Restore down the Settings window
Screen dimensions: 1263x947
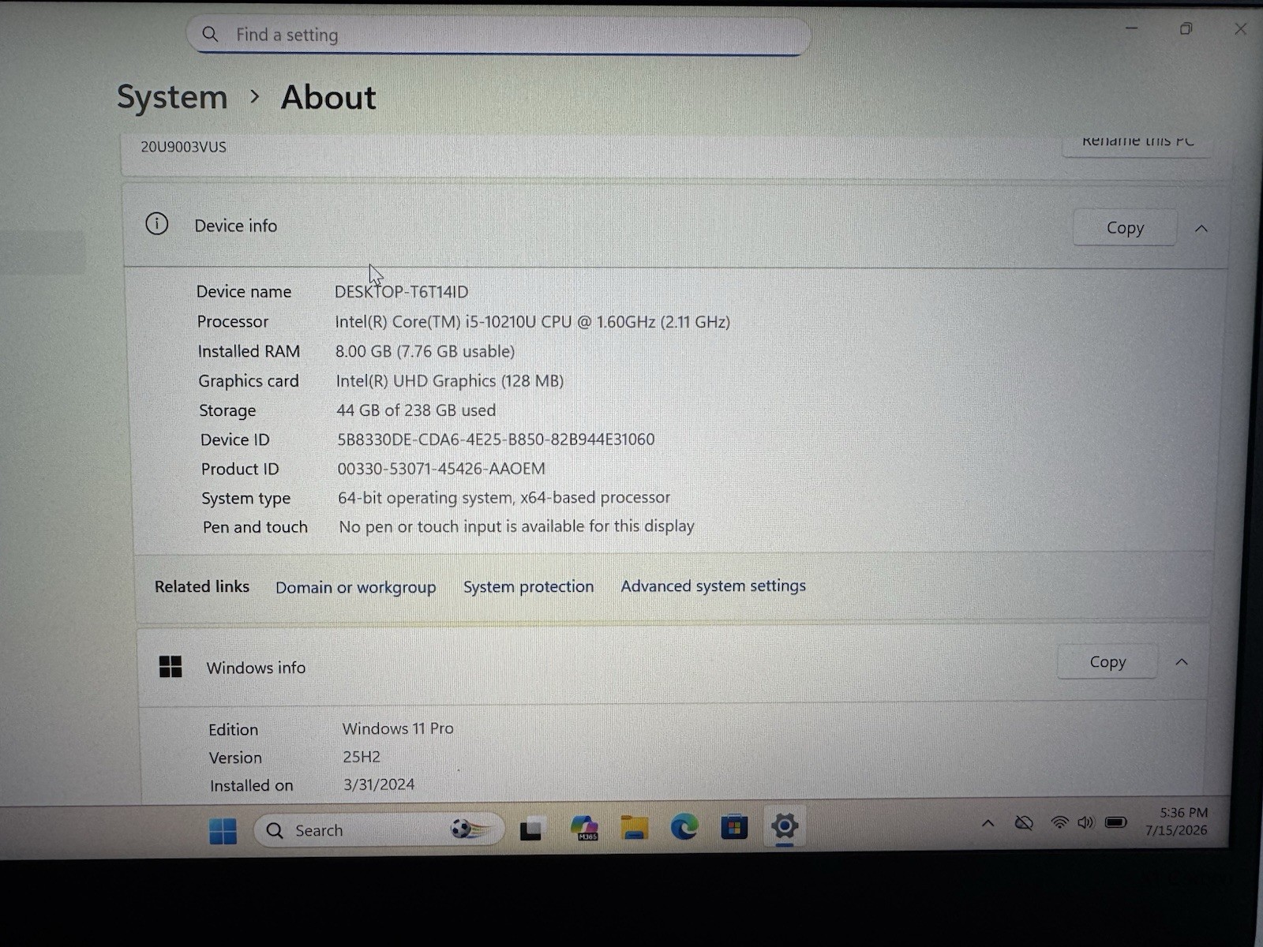click(x=1186, y=29)
